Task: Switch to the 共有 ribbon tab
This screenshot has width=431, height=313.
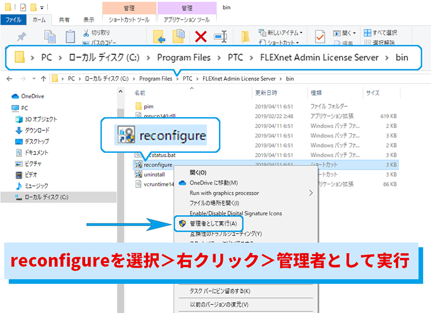Action: [x=64, y=20]
